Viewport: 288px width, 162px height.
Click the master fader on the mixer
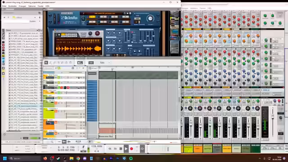pyautogui.click(x=273, y=117)
